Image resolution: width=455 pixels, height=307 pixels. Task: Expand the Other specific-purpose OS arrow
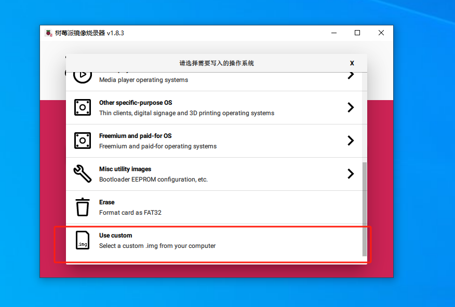351,107
